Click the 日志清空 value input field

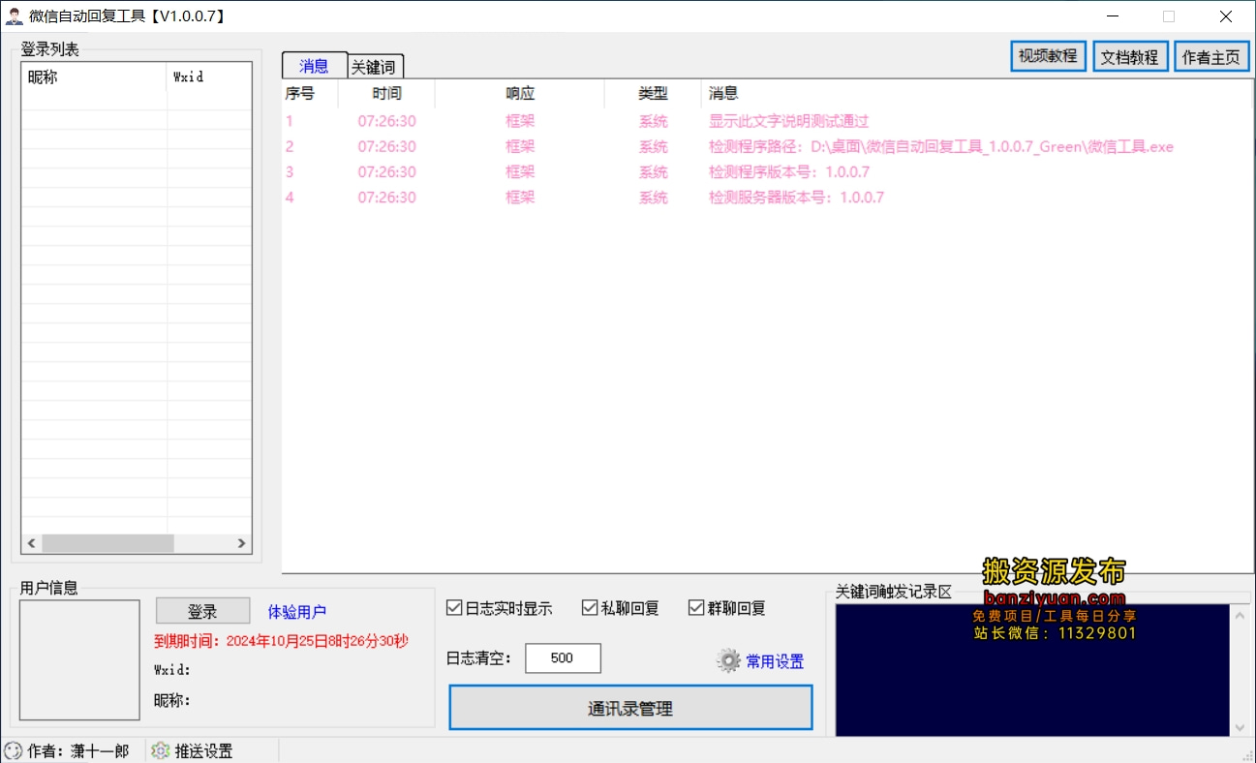coord(562,657)
